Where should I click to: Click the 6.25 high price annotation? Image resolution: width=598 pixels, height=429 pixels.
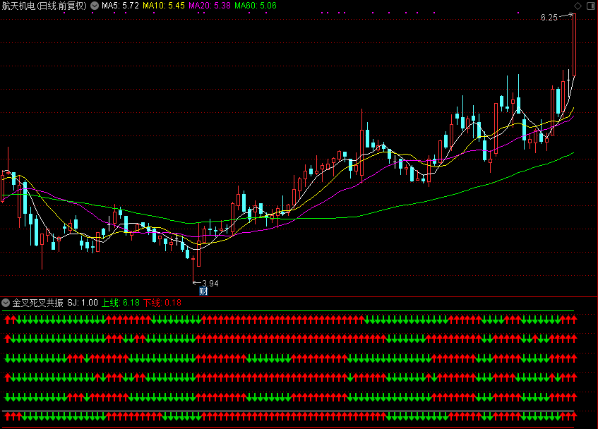pyautogui.click(x=549, y=17)
